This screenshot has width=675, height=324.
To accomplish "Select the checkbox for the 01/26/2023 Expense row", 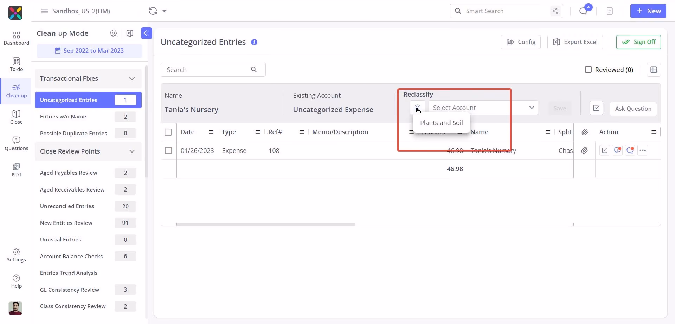I will tap(168, 150).
